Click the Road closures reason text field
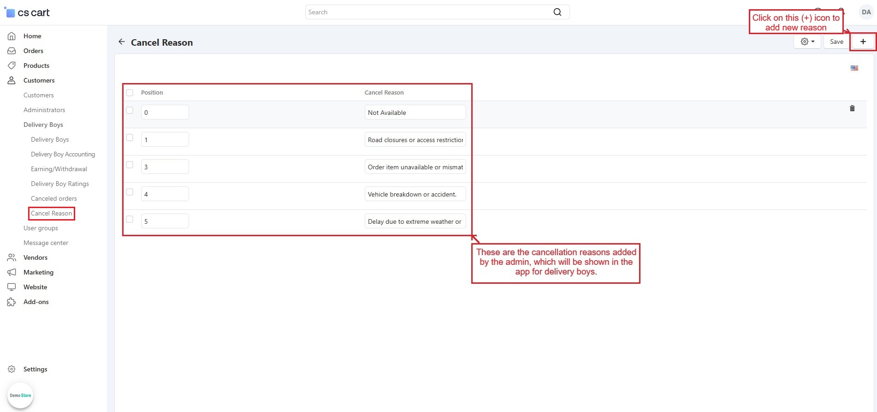The image size is (877, 412). 415,140
